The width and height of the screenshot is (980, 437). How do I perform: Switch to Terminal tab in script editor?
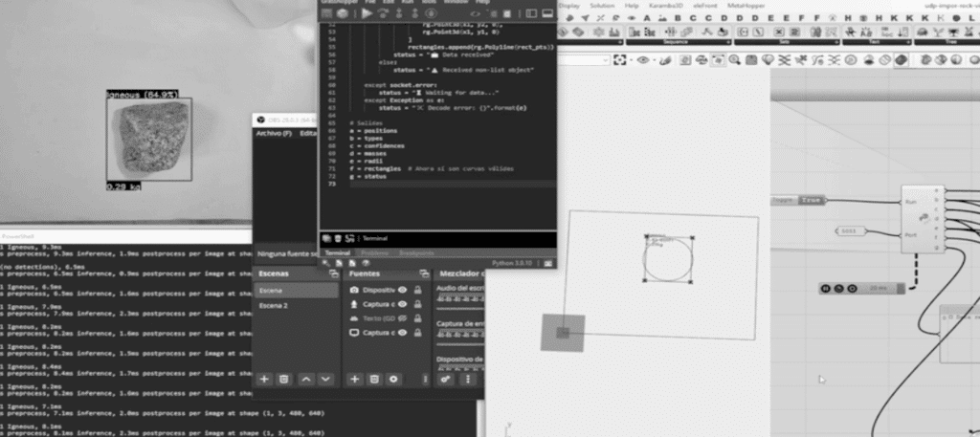338,252
